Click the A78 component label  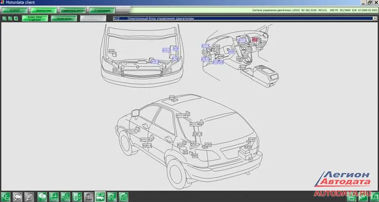[x=176, y=49]
